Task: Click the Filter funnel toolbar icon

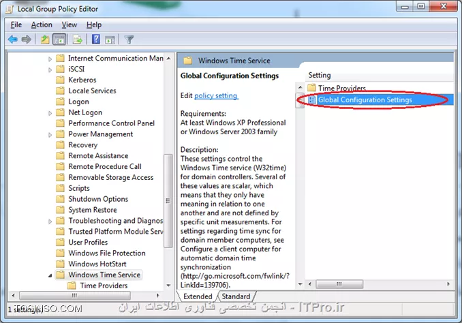Action: click(x=129, y=40)
